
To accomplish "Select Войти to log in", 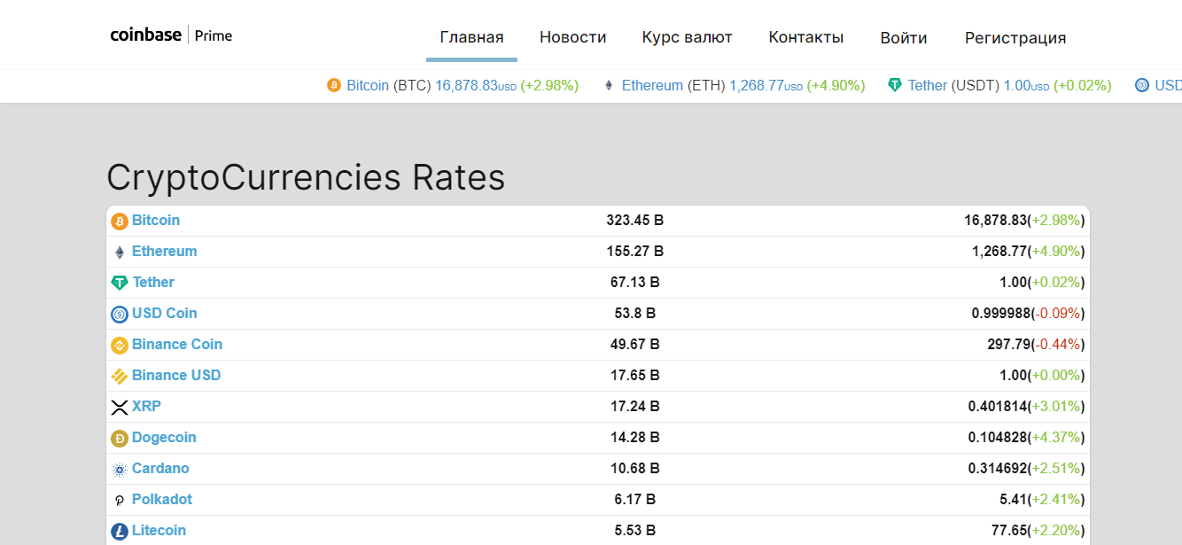I will [x=904, y=37].
